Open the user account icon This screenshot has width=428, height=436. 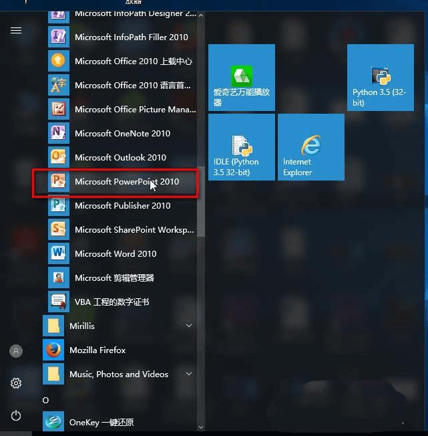[16, 351]
